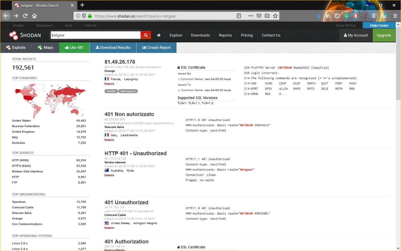Go to Shodan home icon
401x251 pixels.
point(159,35)
